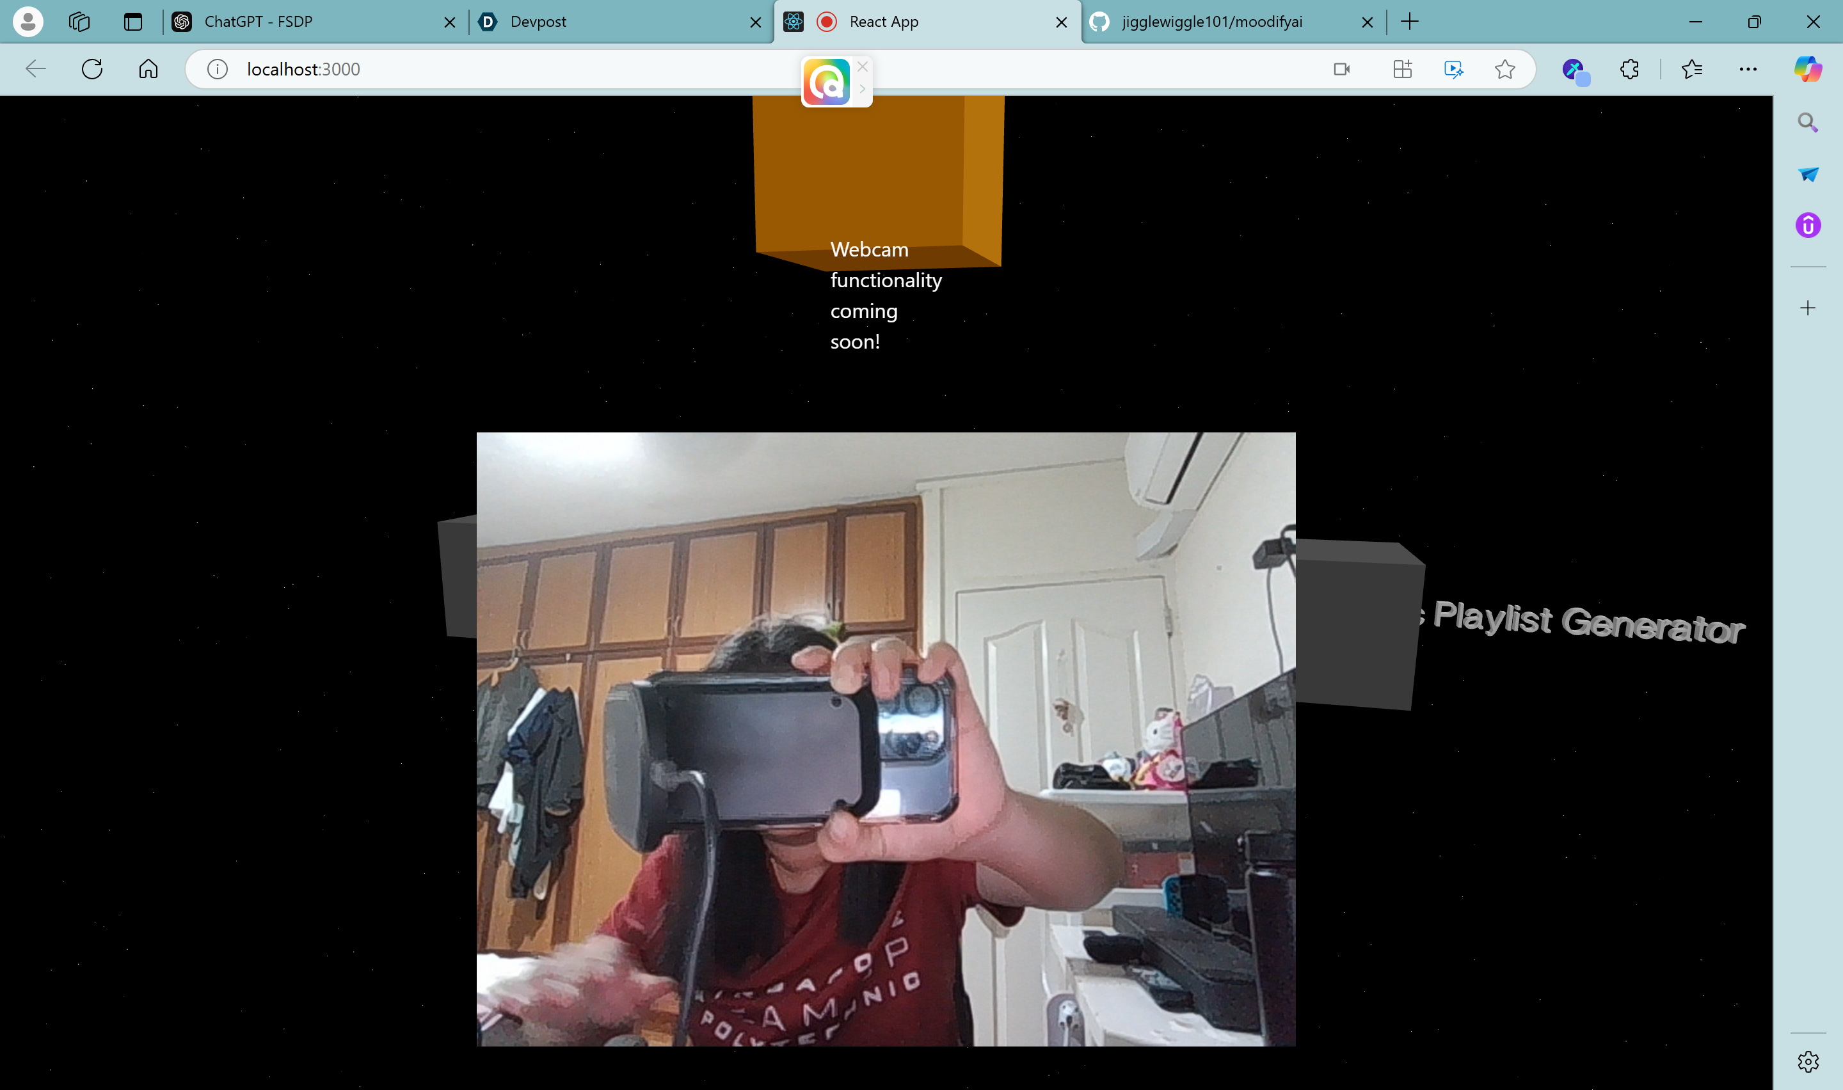This screenshot has height=1090, width=1843.
Task: Add this page to favorites star
Action: click(x=1504, y=69)
